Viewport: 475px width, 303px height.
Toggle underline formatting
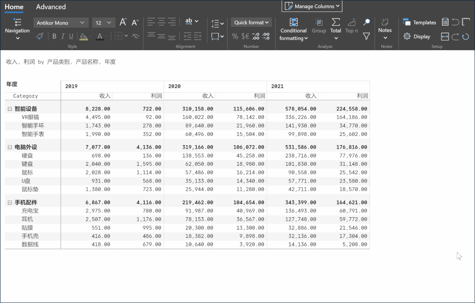[x=71, y=37]
